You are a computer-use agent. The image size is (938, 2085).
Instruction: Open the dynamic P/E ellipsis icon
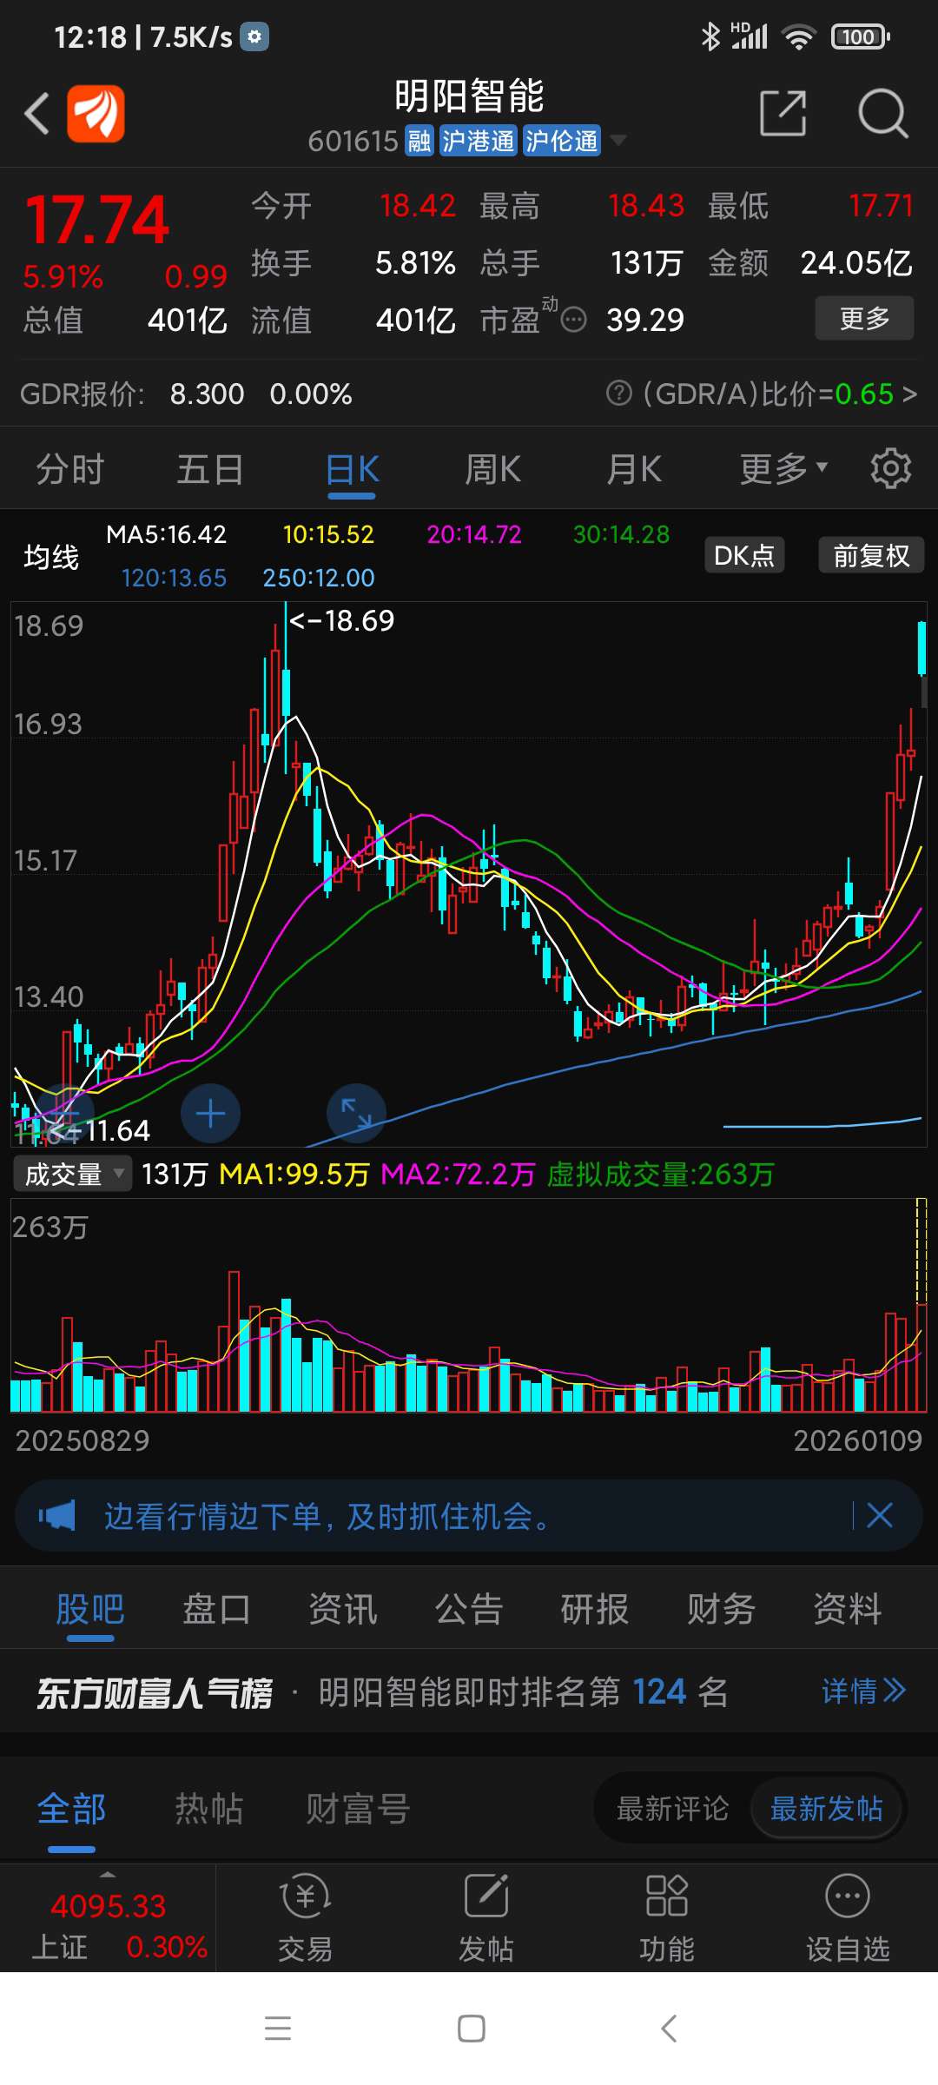point(573,321)
